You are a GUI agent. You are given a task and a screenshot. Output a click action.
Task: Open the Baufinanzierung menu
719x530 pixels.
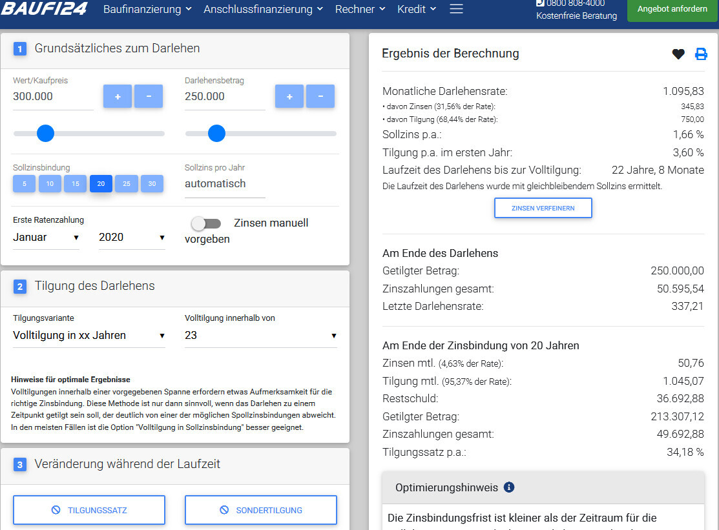tap(147, 9)
